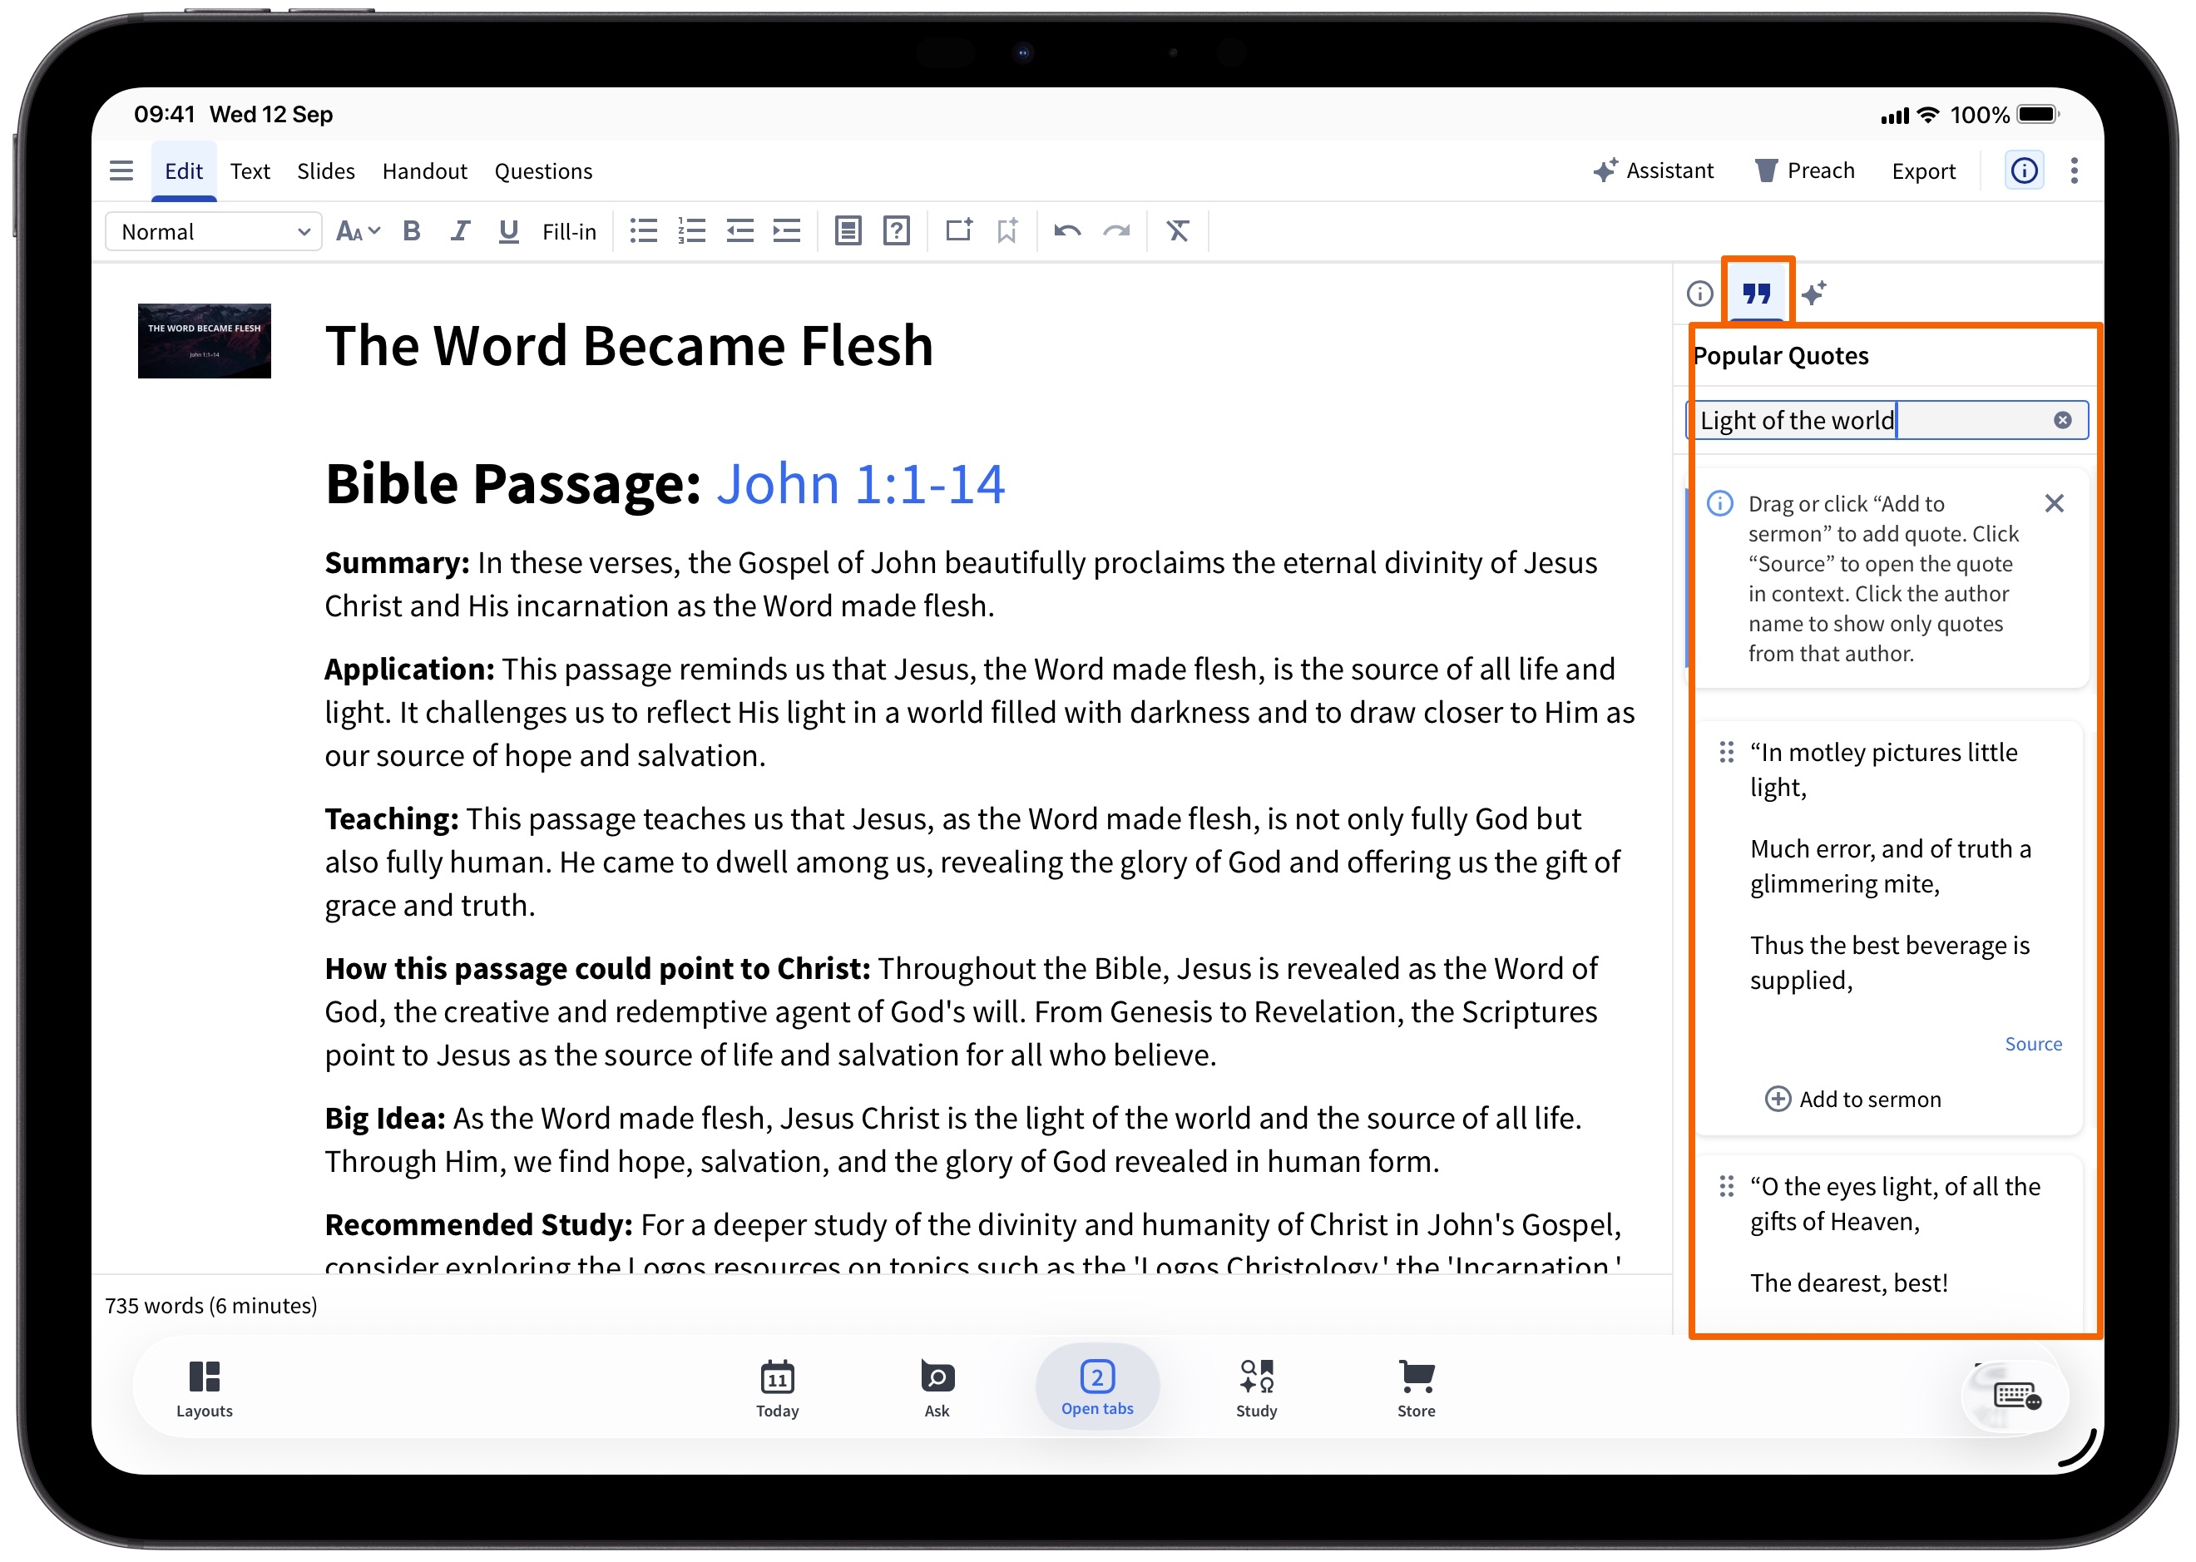Clear text formatting
This screenshot has height=1562, width=2196.
pos(1179,232)
